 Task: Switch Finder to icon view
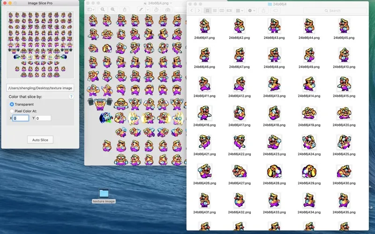pos(208,10)
